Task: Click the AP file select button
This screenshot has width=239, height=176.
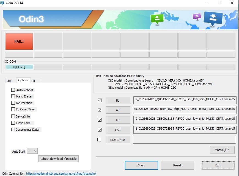Action: 118,110
